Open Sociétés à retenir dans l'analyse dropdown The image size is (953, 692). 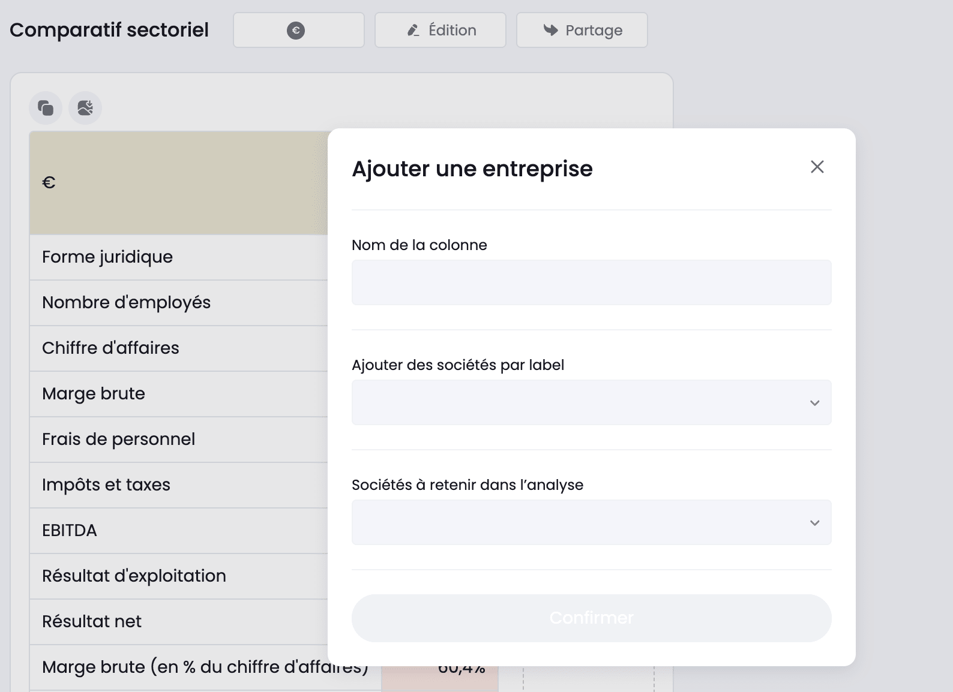click(592, 522)
